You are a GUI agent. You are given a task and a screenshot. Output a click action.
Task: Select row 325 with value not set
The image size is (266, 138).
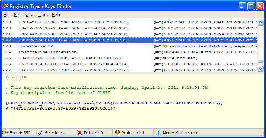[x=130, y=58]
